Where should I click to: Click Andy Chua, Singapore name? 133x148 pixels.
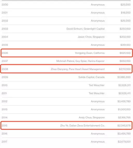pyautogui.click(x=92, y=118)
